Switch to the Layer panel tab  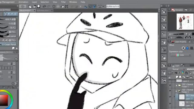click(176, 65)
